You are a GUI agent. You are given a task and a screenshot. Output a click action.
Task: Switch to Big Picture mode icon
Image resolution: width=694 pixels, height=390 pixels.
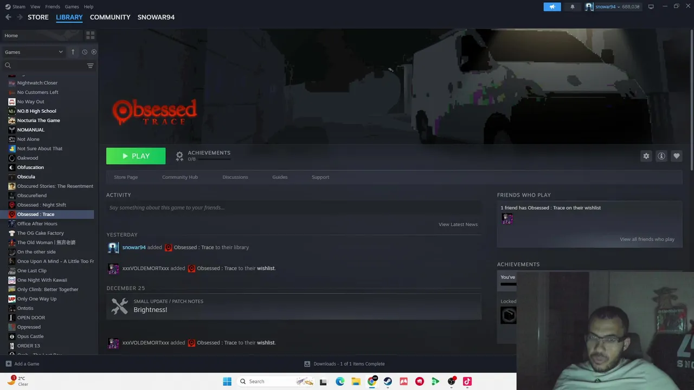(651, 6)
